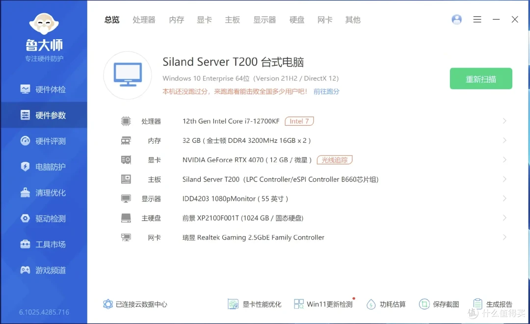Follow the 前往跑分 link

click(326, 91)
